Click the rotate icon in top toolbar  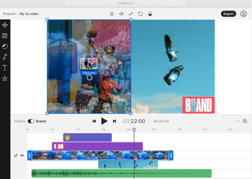coord(140,14)
